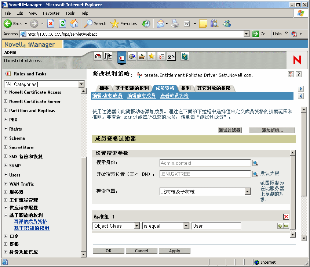Viewport: 310px width, 267px height.
Task: Expand the Rights category
Action: [6, 129]
